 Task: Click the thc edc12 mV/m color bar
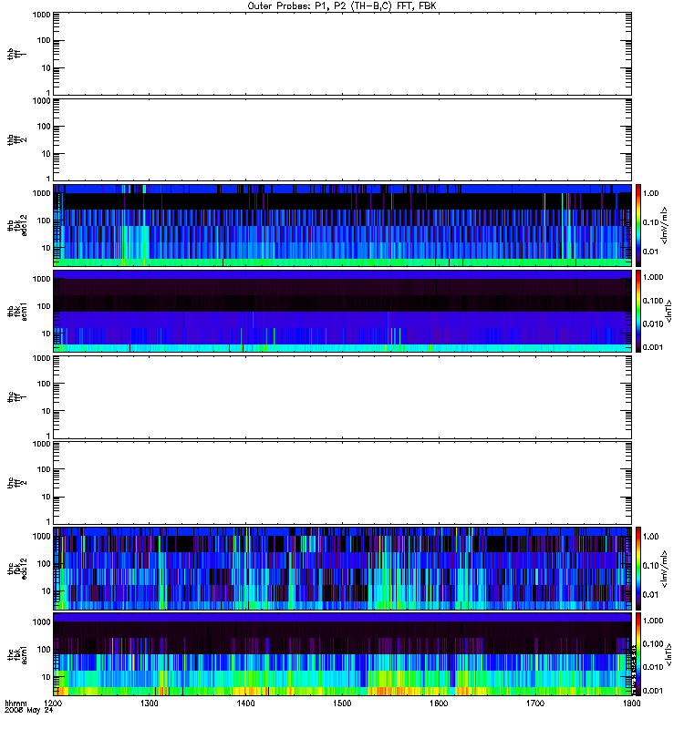pos(638,568)
